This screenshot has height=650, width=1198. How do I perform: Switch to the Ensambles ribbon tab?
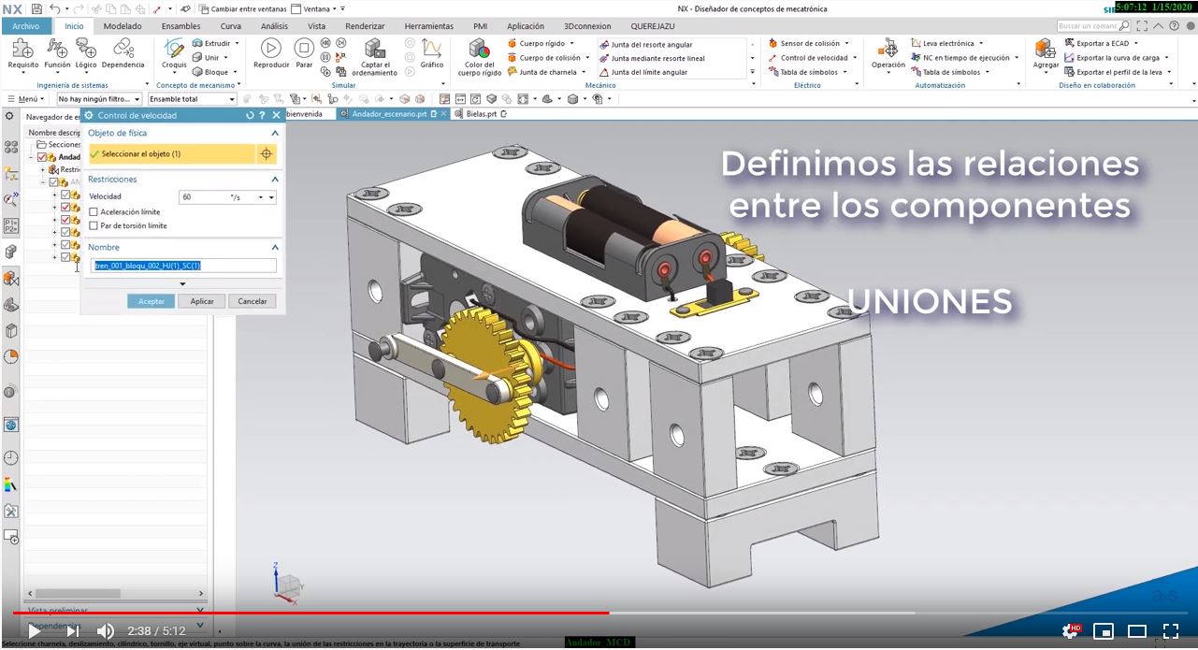(x=180, y=26)
